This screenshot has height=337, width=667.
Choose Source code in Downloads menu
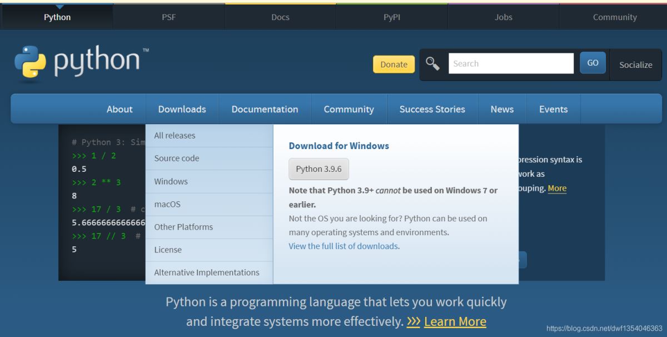176,158
